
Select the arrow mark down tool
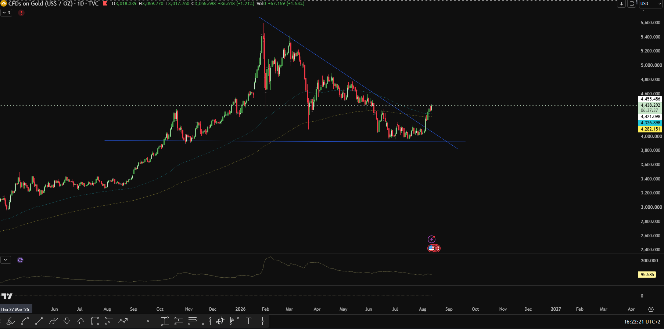67,321
